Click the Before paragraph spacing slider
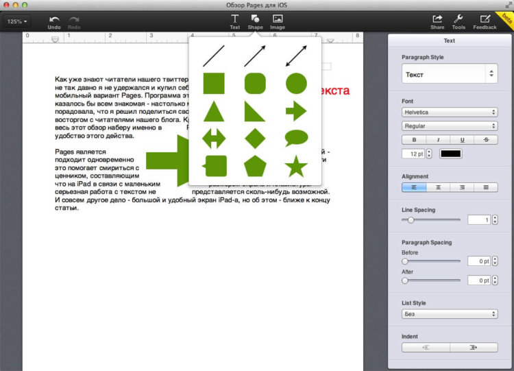 [x=431, y=261]
